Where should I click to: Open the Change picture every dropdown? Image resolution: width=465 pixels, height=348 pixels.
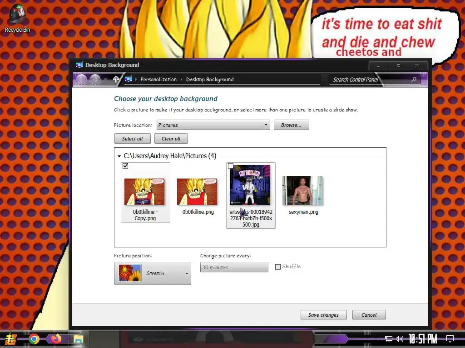pos(234,267)
